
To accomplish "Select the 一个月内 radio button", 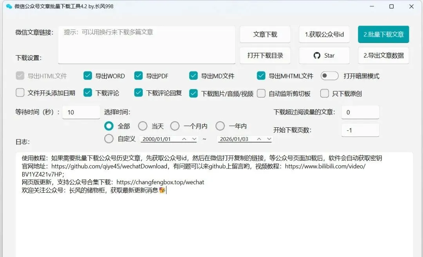I will point(175,126).
